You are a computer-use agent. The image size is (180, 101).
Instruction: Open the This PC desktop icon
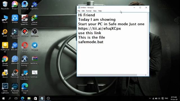(x=5, y=19)
